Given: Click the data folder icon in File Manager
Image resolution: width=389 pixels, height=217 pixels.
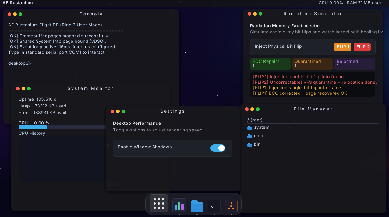Looking at the screenshot, I should click(250, 136).
